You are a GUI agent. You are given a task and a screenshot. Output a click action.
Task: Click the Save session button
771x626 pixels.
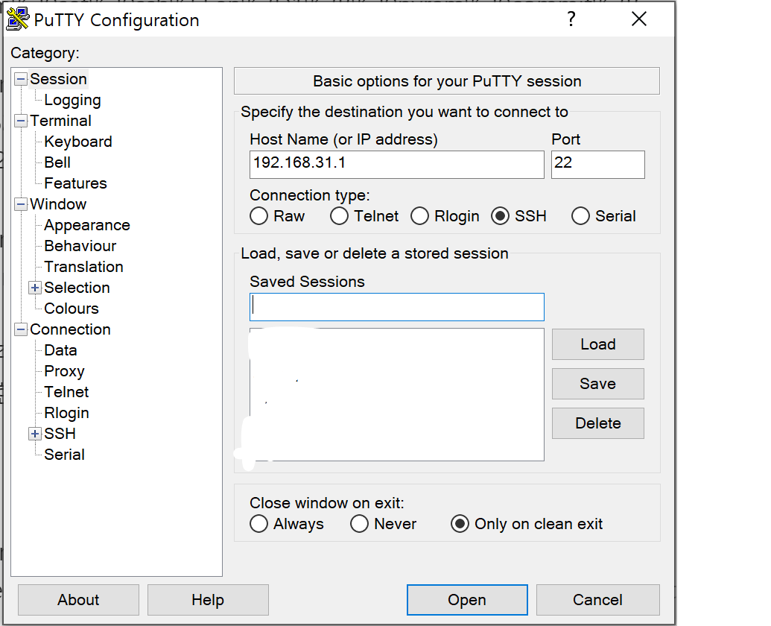(598, 384)
